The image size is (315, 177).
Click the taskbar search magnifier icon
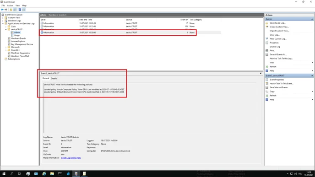point(12,174)
